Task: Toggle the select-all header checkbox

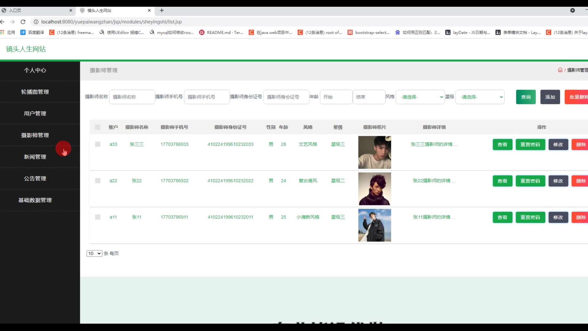Action: (98, 127)
